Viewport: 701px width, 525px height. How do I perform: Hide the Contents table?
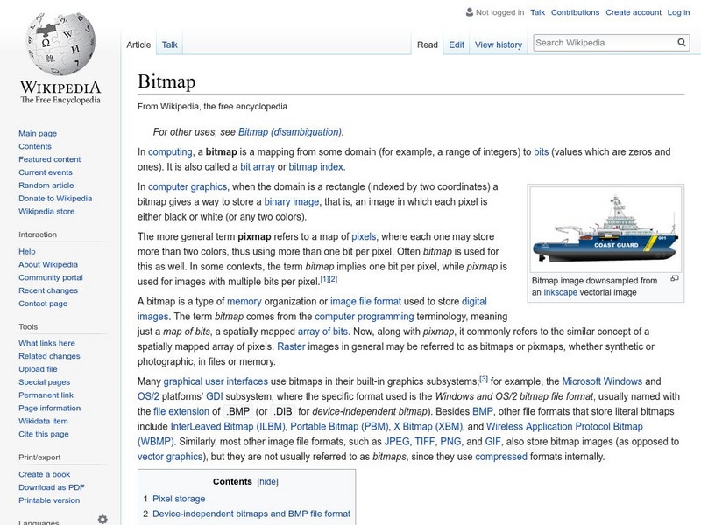(267, 482)
